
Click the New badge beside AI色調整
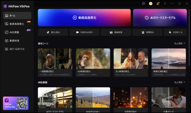point(29,30)
